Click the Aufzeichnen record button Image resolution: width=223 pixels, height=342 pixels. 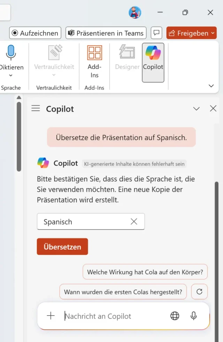(x=35, y=33)
